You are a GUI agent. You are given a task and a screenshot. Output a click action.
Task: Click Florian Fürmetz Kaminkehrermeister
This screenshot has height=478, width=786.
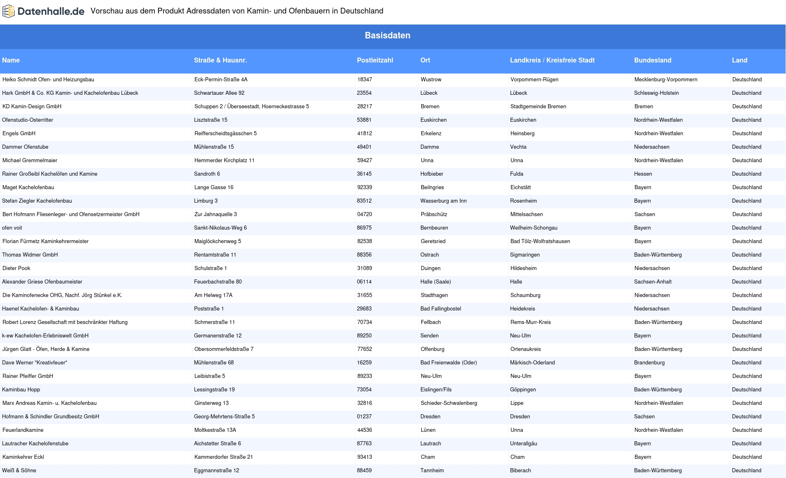click(x=45, y=241)
